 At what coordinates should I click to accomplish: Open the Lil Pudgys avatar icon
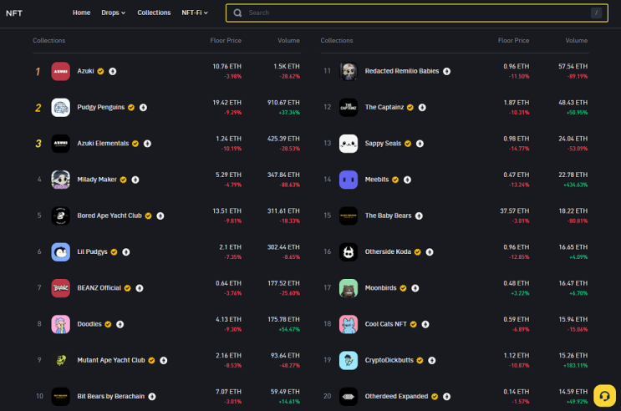point(60,251)
